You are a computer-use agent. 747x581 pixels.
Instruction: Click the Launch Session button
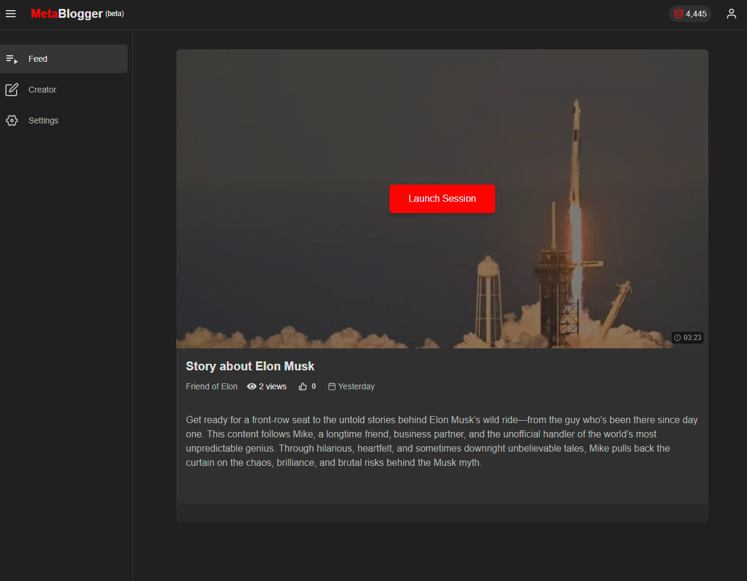pyautogui.click(x=442, y=198)
